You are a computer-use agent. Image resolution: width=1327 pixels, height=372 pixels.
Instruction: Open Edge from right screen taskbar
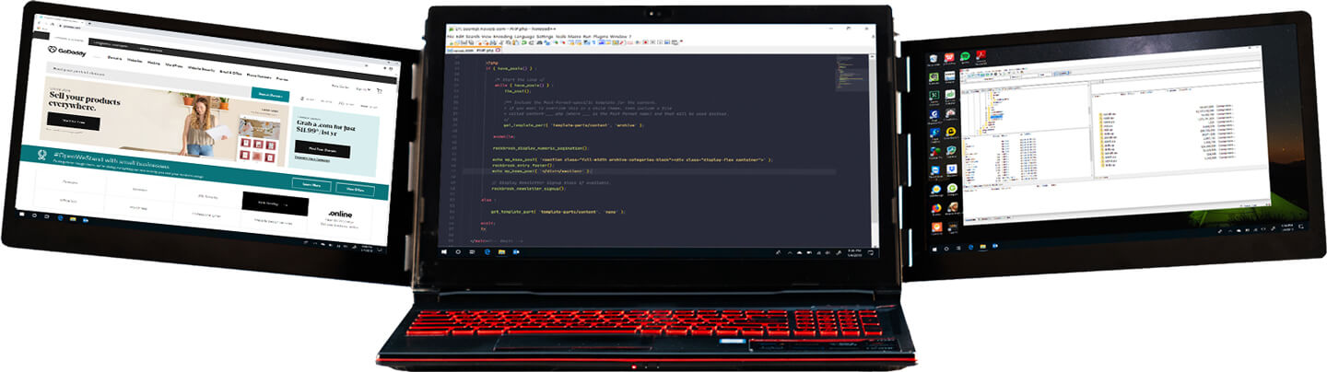point(971,248)
